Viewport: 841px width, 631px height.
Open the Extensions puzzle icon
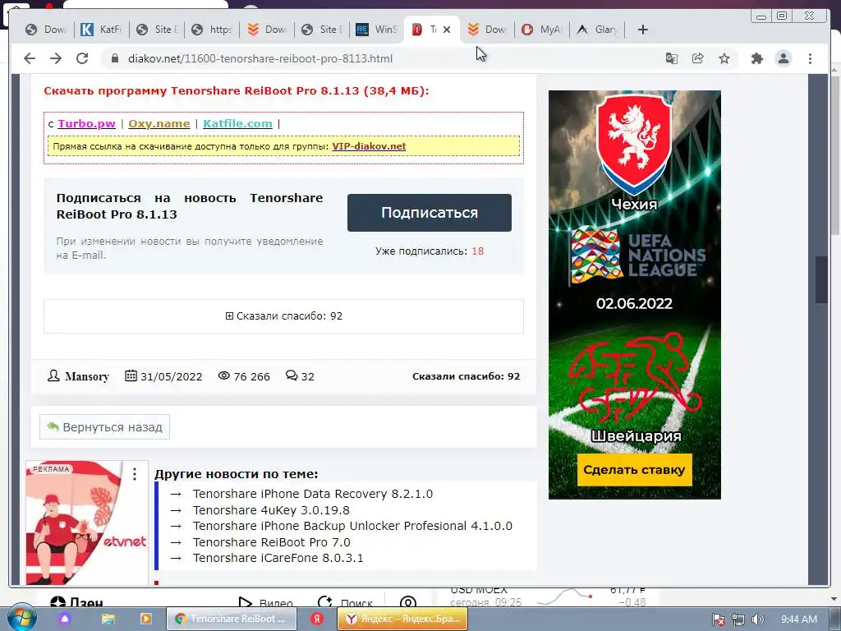point(756,58)
